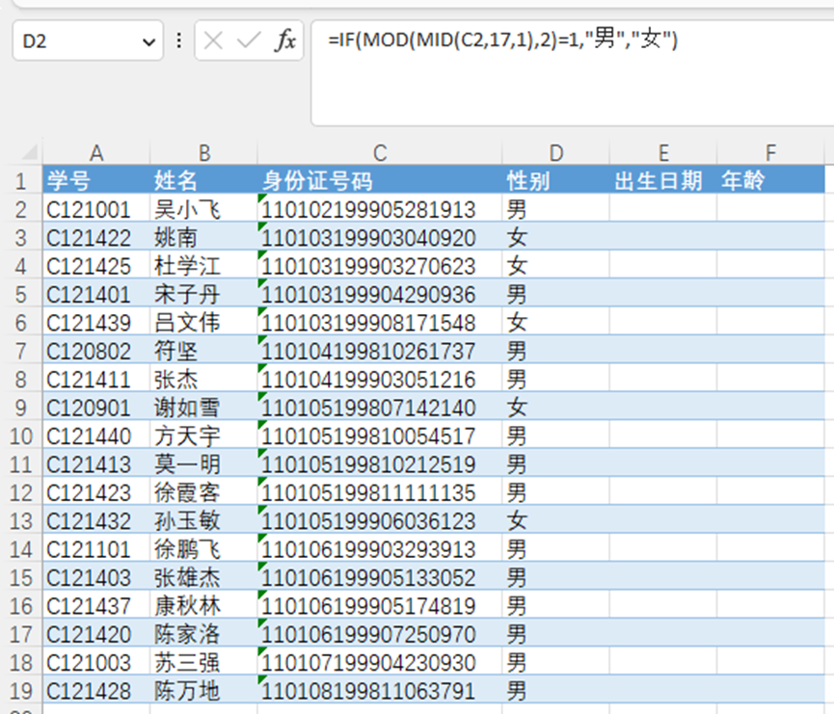This screenshot has height=714, width=834.
Task: Select cell containing 康秋林
Action: pos(203,606)
